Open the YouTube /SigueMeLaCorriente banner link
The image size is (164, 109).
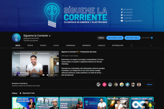131,21
